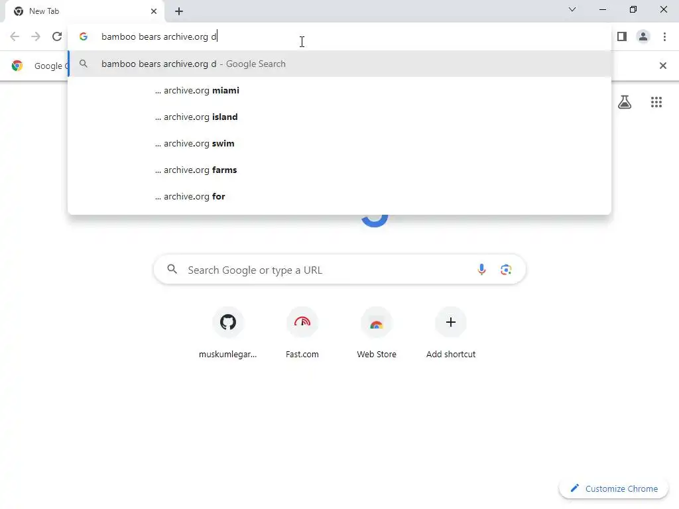Image resolution: width=679 pixels, height=509 pixels.
Task: Click the Google G icon in omnibox
Action: point(84,36)
